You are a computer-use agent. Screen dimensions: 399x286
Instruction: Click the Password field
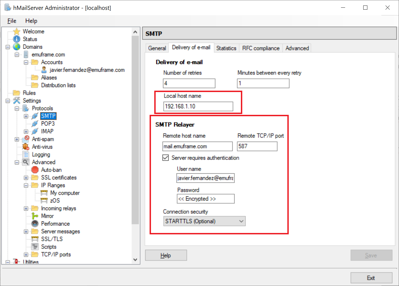205,199
